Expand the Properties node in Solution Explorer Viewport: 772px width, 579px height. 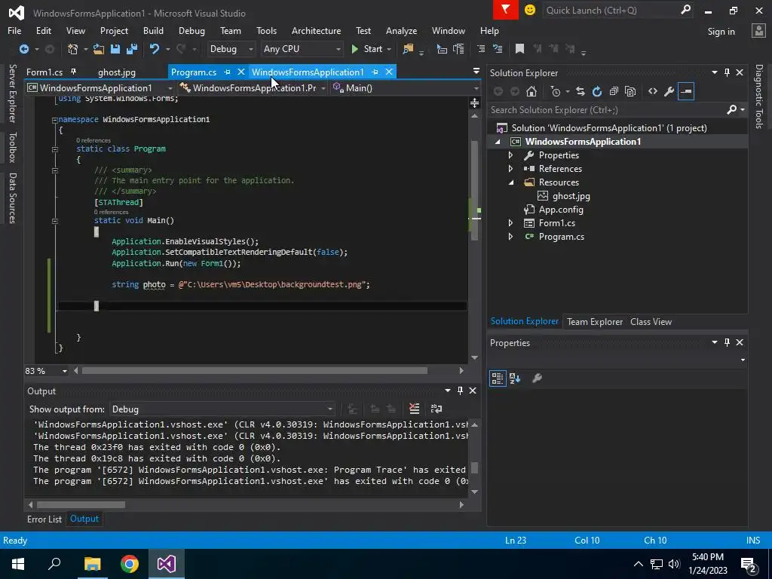(x=510, y=155)
